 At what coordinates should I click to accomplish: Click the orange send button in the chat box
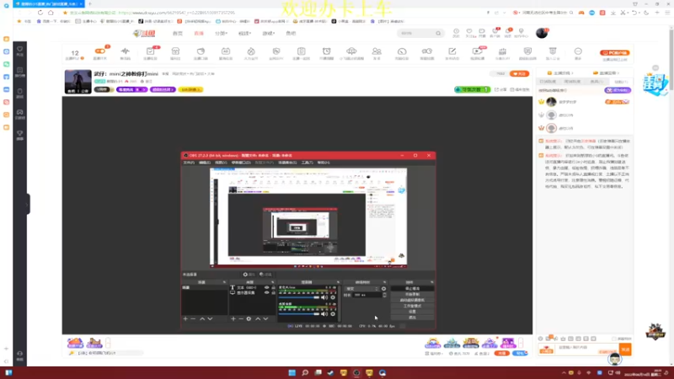(x=625, y=350)
